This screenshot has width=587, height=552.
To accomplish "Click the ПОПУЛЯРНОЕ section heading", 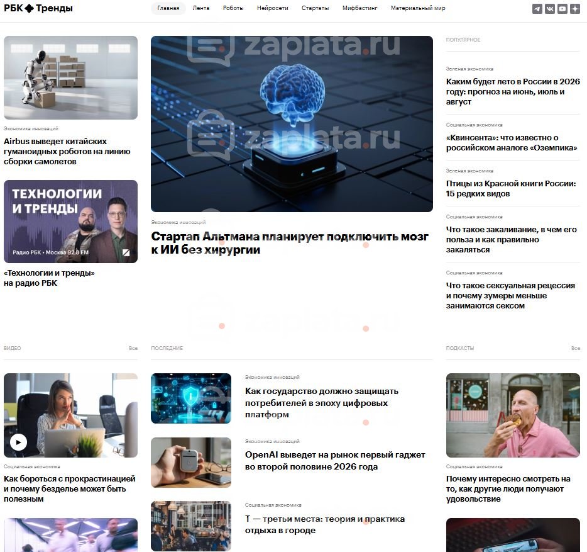I will click(463, 40).
